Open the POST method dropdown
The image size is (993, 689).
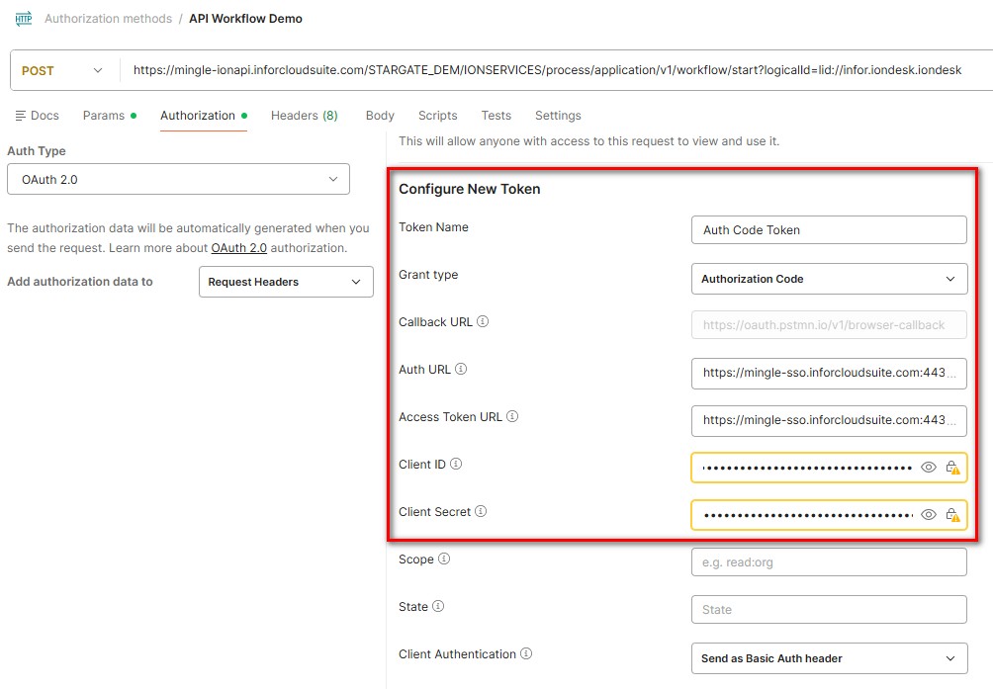pos(63,70)
